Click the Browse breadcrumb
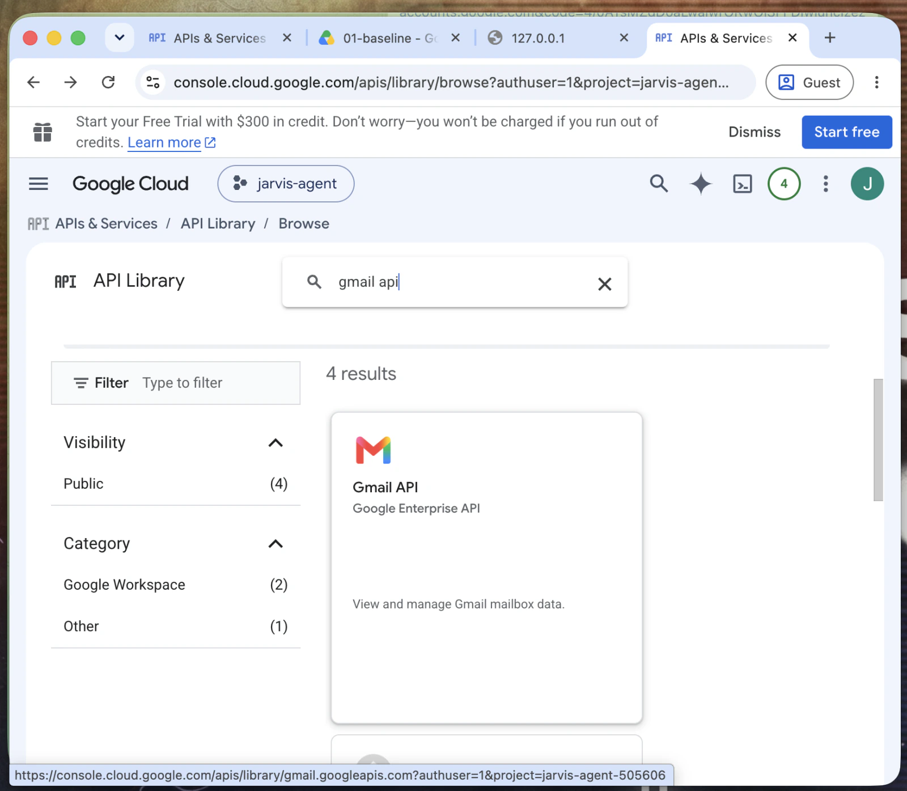 pyautogui.click(x=304, y=224)
